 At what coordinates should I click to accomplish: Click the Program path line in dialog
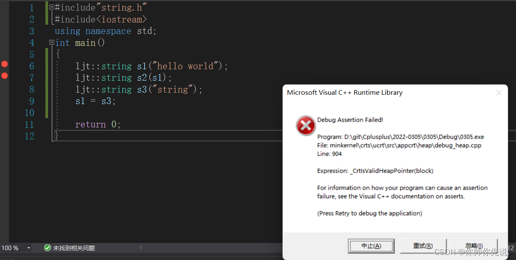(400, 137)
